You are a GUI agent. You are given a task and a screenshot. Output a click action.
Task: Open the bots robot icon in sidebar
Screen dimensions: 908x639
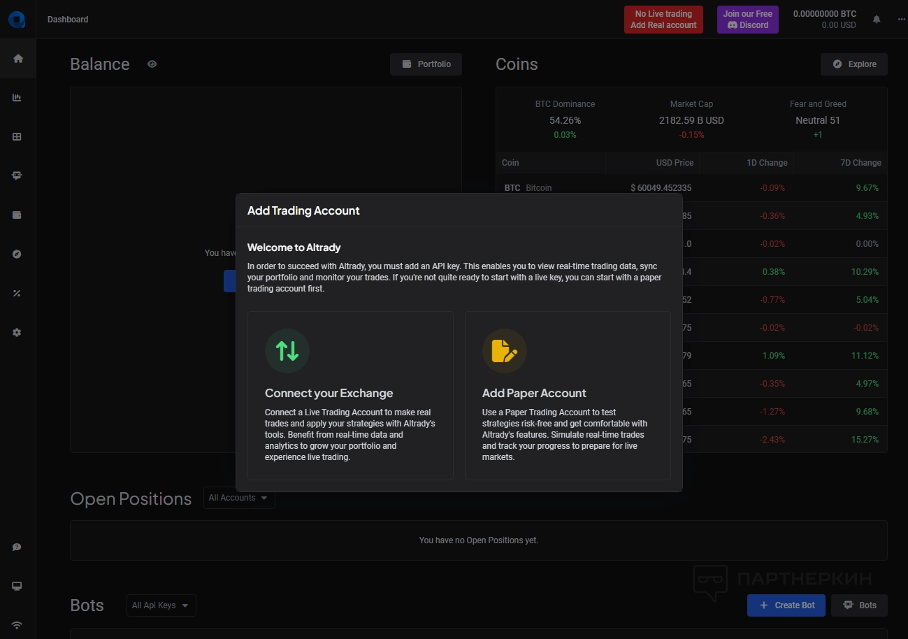17,176
